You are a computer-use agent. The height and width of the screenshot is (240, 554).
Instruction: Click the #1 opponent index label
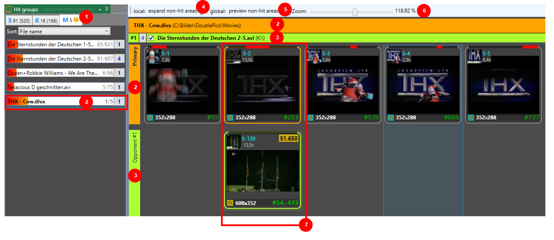(x=133, y=38)
